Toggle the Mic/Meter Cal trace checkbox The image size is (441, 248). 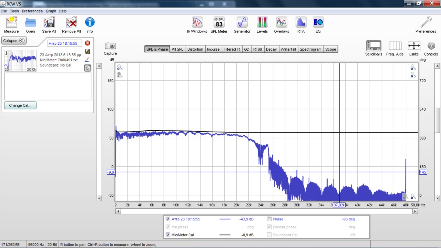click(x=168, y=235)
